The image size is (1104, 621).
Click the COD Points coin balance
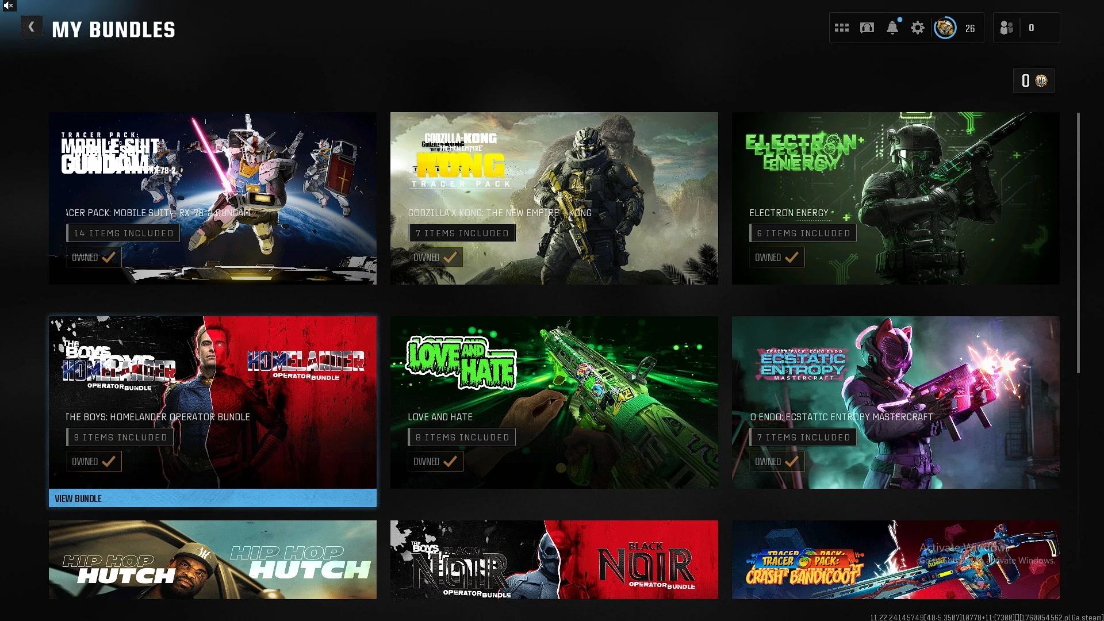(1034, 80)
